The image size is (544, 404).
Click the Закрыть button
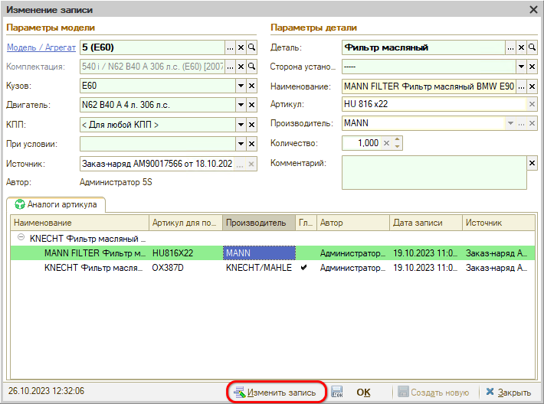point(509,393)
